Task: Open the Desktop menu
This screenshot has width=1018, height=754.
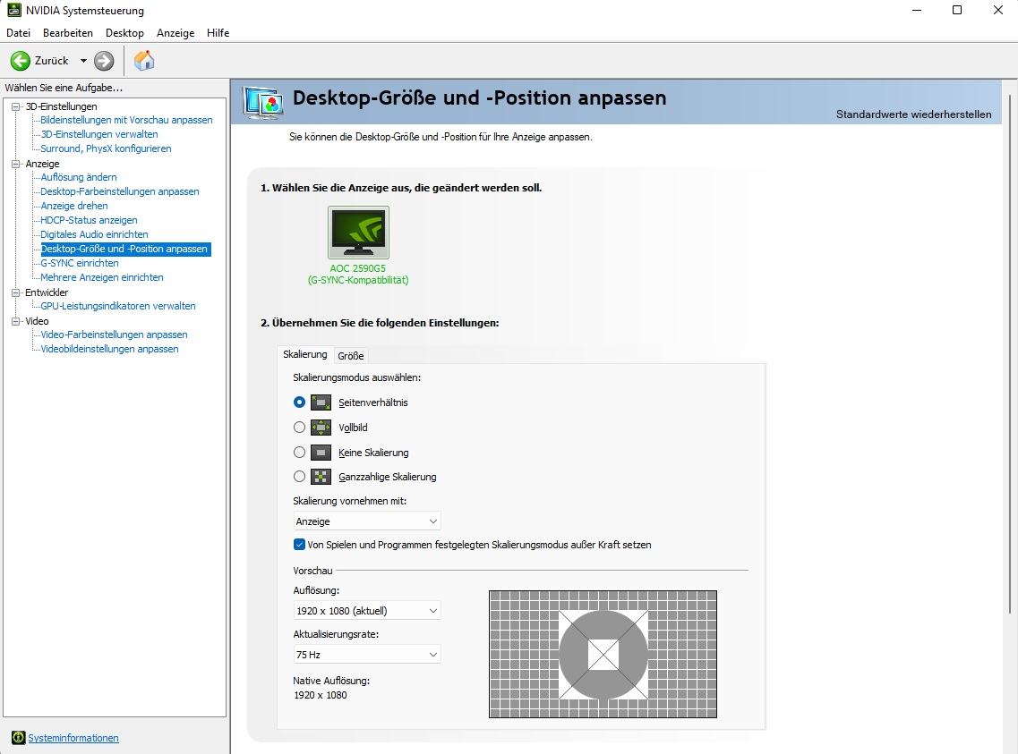Action: pos(124,33)
